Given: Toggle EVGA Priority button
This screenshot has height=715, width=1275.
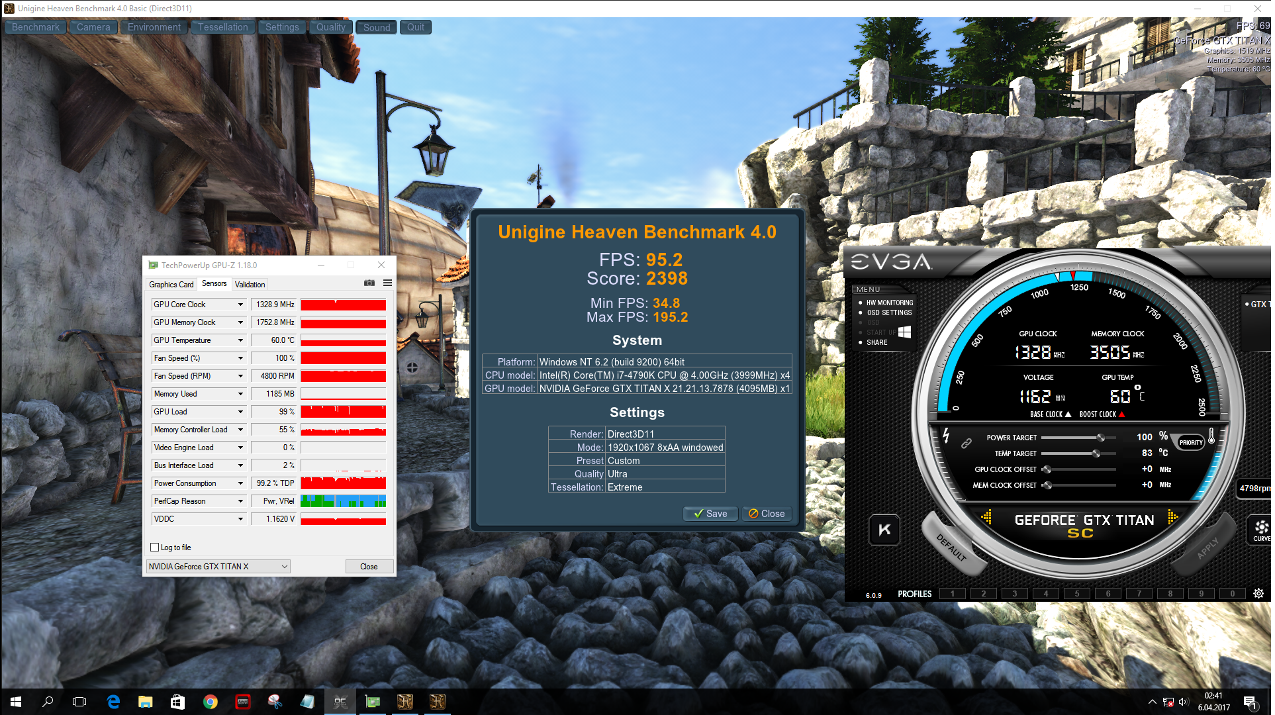Looking at the screenshot, I should (1190, 443).
